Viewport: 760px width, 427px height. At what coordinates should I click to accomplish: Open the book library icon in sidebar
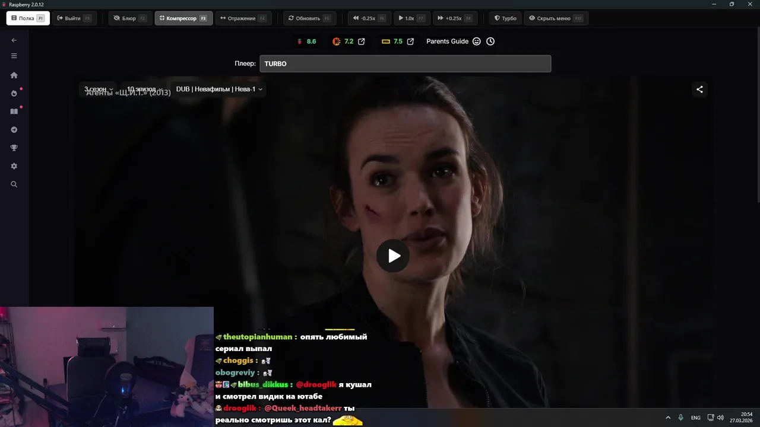click(x=14, y=111)
